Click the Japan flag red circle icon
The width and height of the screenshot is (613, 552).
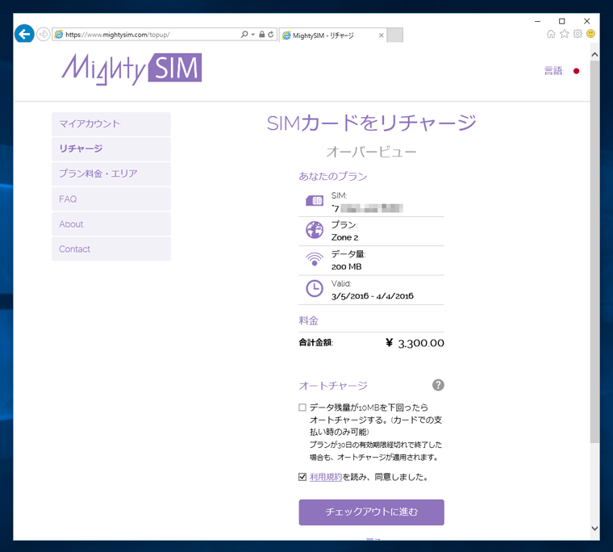[x=576, y=71]
